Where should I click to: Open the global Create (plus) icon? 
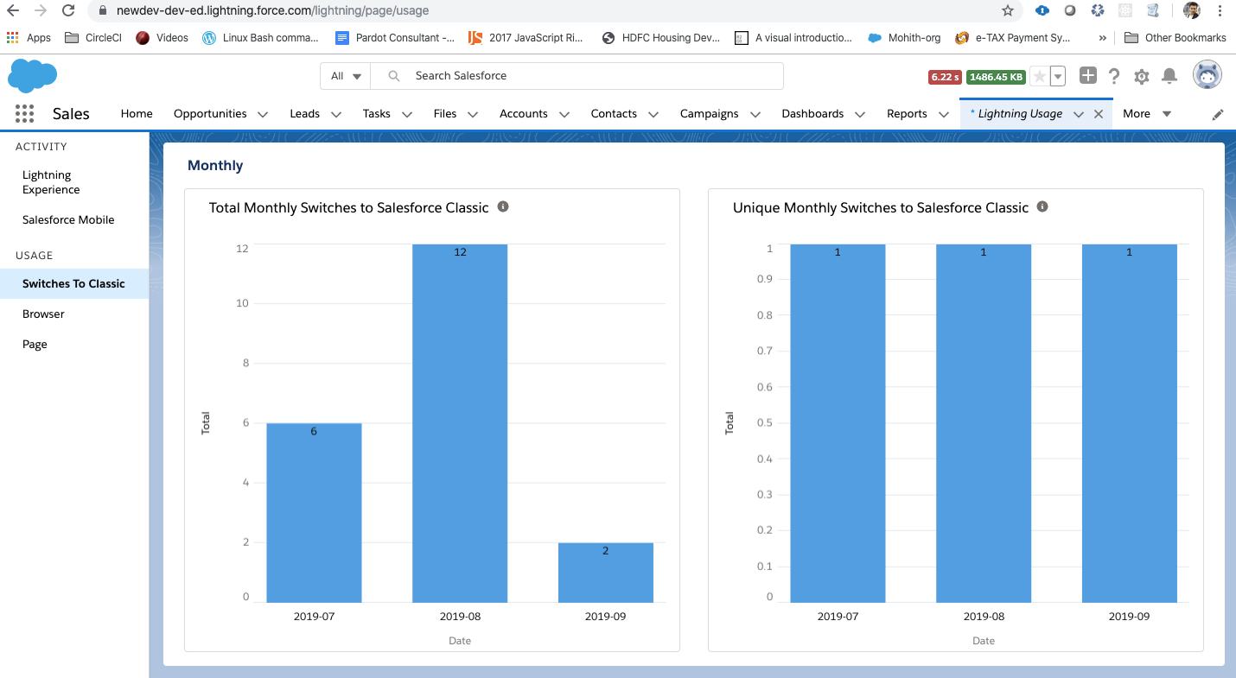[1087, 76]
